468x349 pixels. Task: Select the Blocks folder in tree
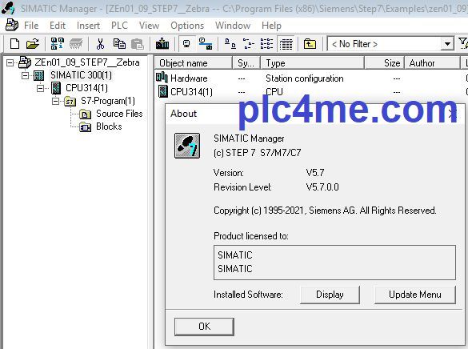109,126
